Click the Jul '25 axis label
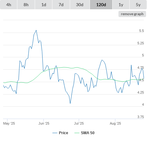 tap(79, 123)
